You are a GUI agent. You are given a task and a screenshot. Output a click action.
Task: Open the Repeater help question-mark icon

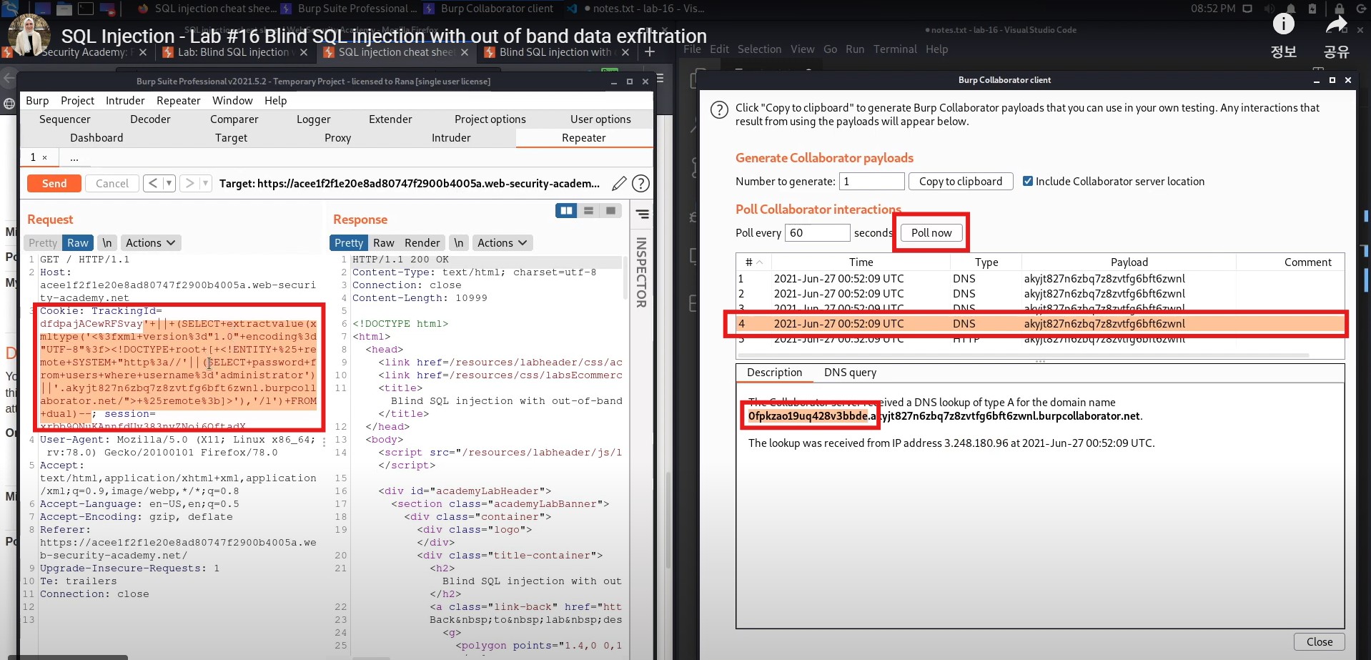tap(641, 184)
